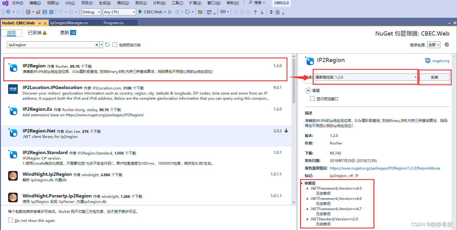
Task: Open the Tools (工具) menu
Action: click(177, 3)
